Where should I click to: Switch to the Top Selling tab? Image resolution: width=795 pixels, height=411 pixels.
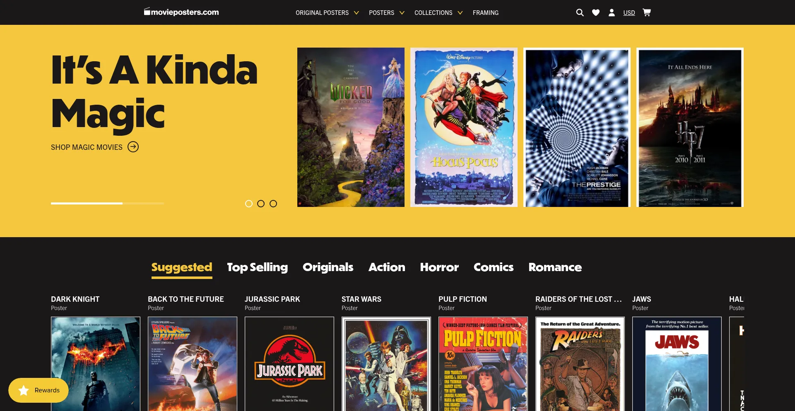[257, 267]
